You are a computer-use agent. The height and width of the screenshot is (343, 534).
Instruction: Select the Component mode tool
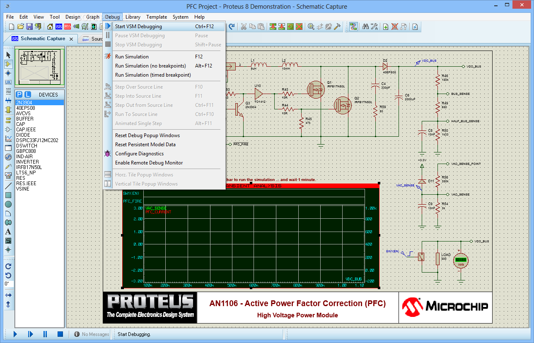8,64
